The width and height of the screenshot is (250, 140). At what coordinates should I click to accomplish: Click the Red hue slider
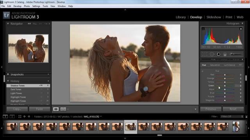[x=225, y=75]
